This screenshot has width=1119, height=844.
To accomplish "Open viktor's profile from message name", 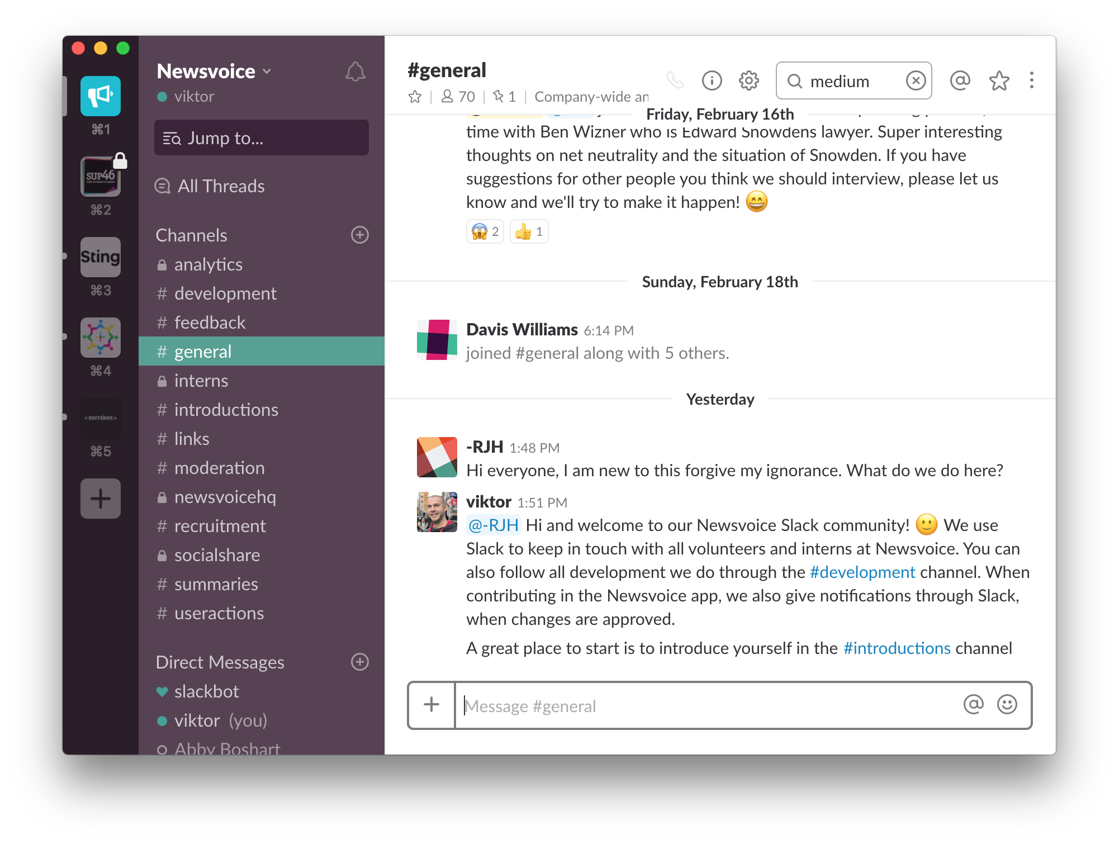I will (x=489, y=502).
